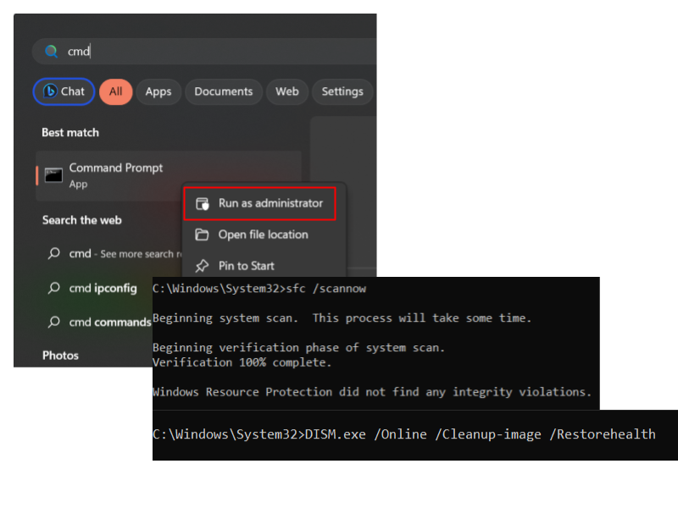This screenshot has width=678, height=508.
Task: Select the 'cmd - See more search' web result
Action: 114,253
